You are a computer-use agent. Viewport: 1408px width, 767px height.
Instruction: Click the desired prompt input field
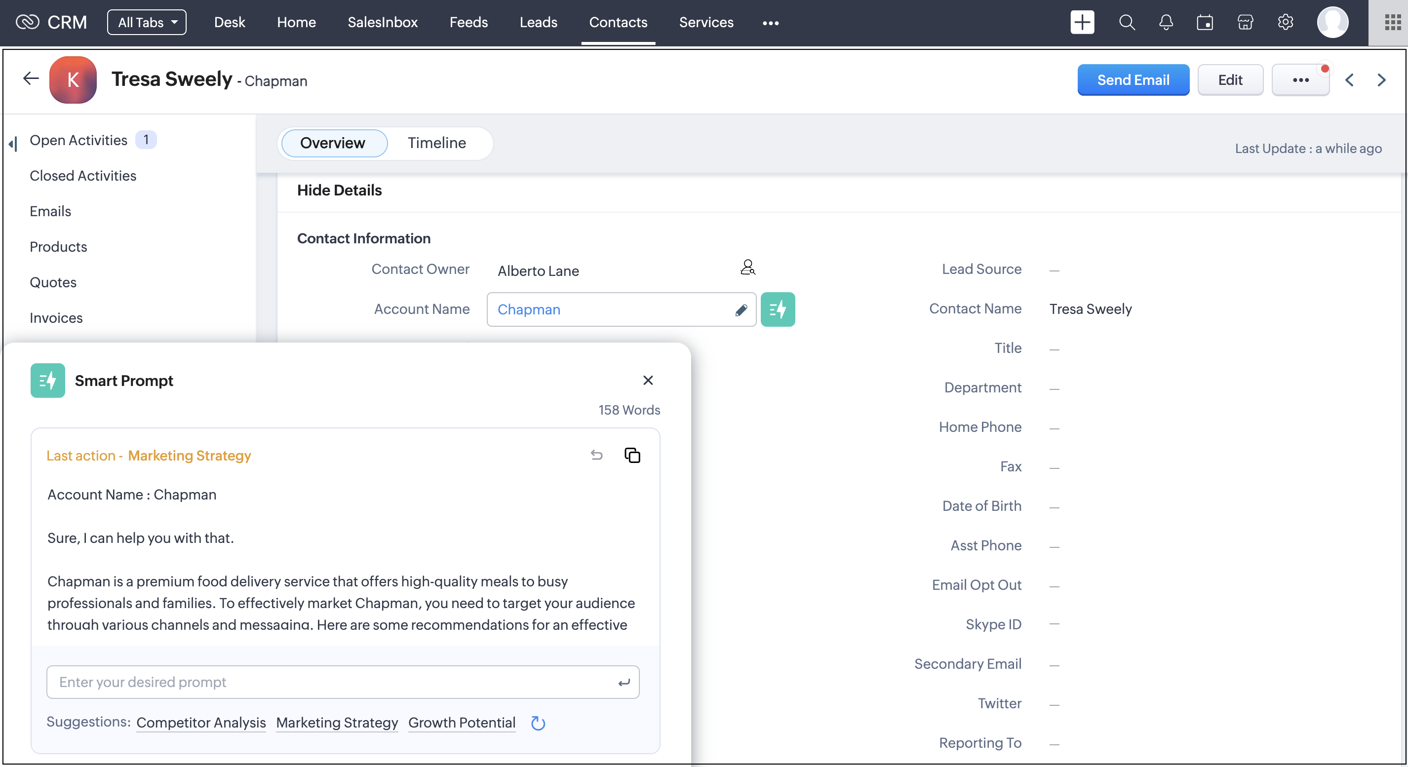click(333, 682)
